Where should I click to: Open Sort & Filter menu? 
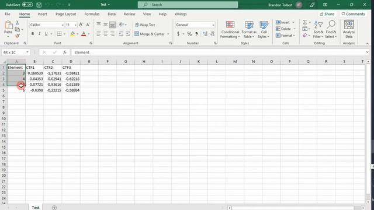318,30
